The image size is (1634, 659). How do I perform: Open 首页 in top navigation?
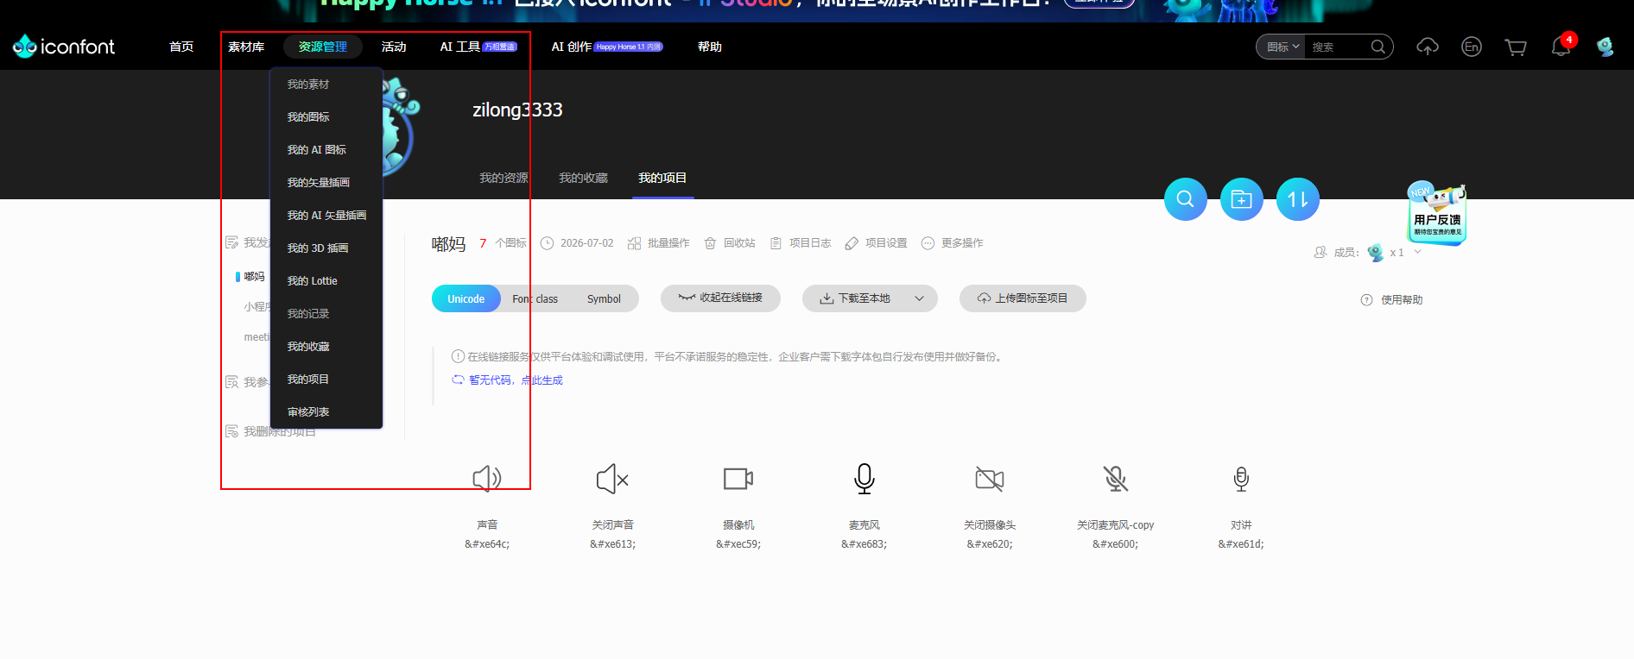click(x=181, y=47)
